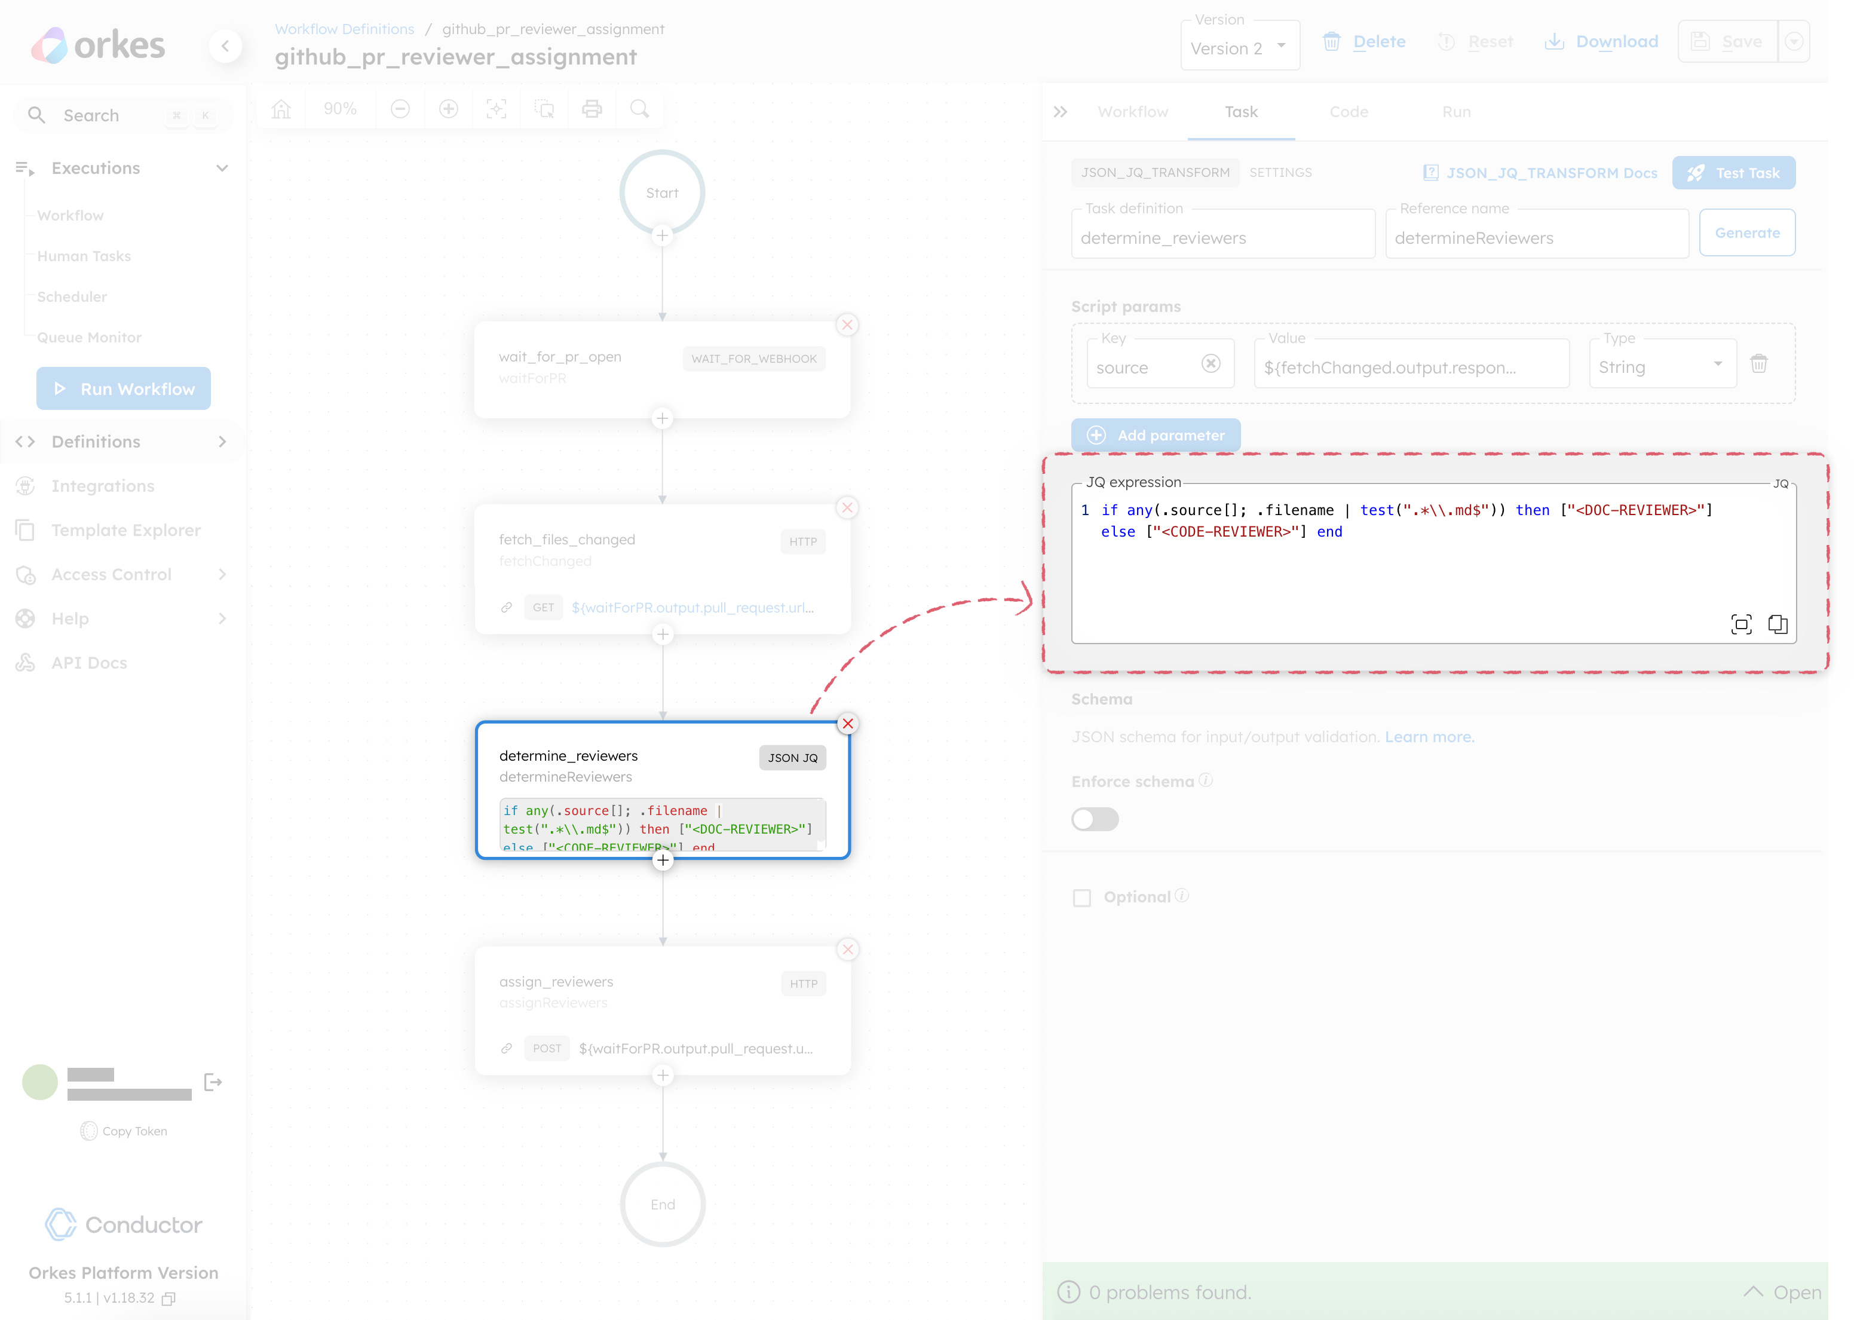Zoom in the workflow canvas
This screenshot has width=1854, height=1320.
pyautogui.click(x=449, y=108)
